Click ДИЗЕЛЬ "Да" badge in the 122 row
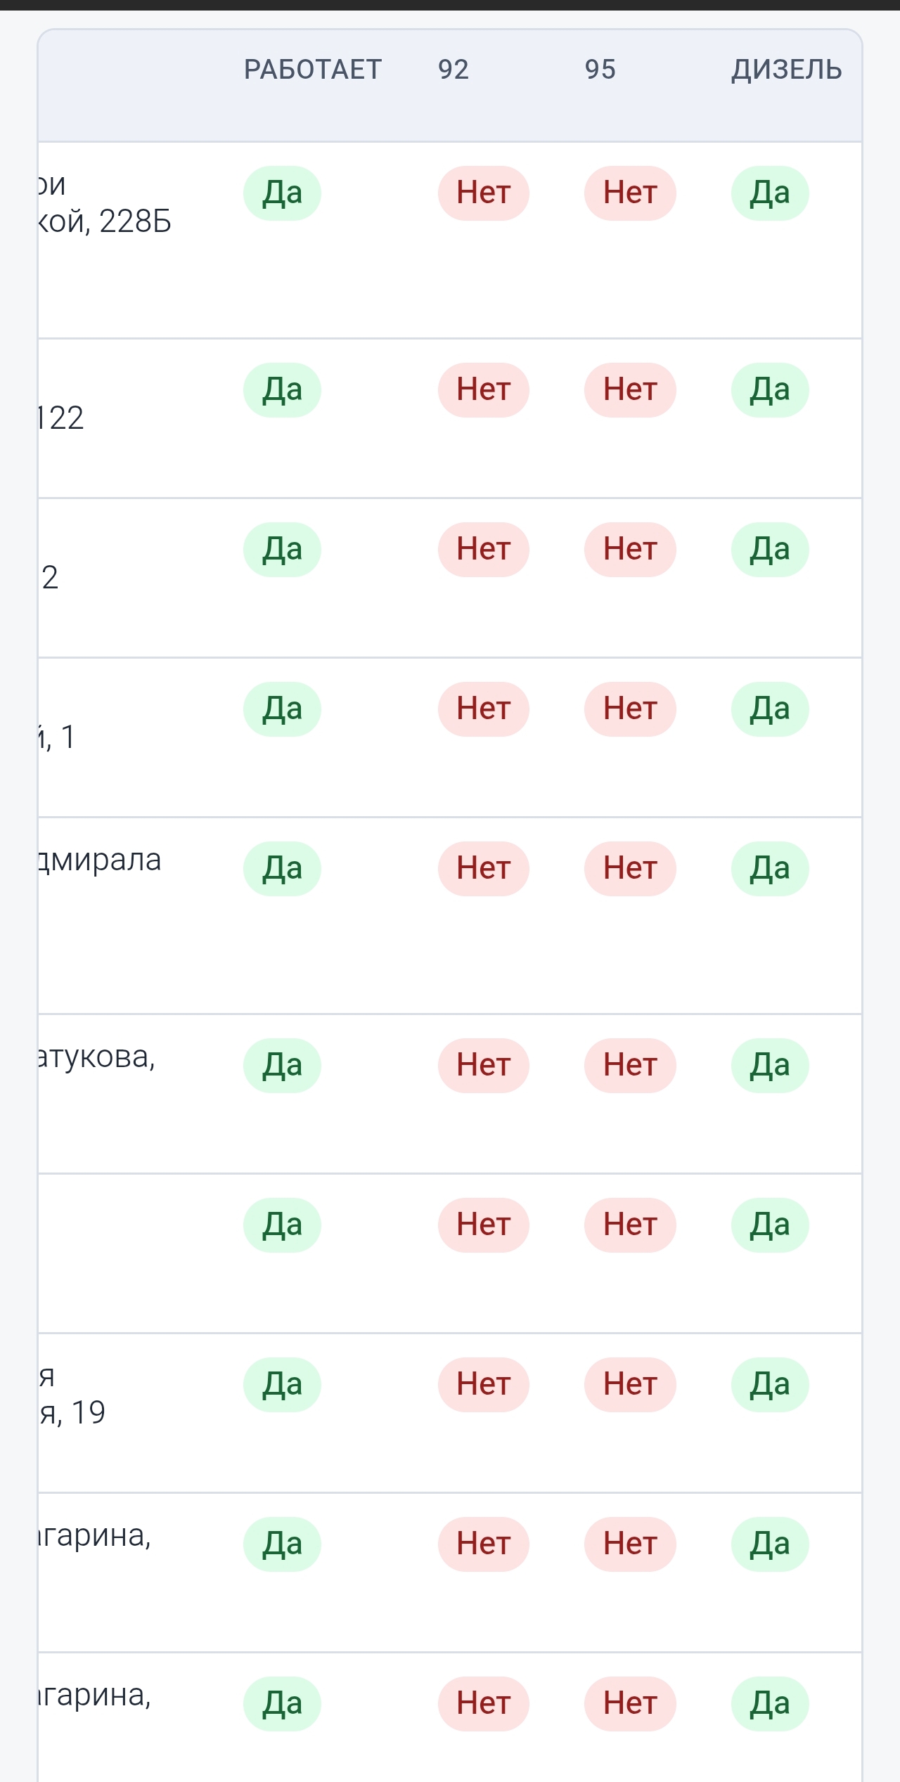 pos(770,389)
